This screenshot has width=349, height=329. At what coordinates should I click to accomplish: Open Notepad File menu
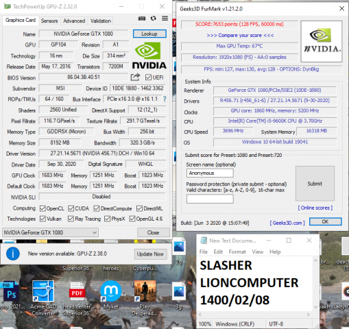(204, 252)
